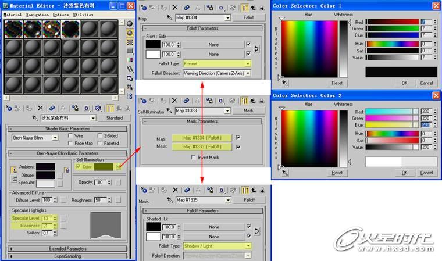The image size is (442, 261).
Task: Click swap colors arrow in Shaded:Lit falloff
Action: coord(257,231)
